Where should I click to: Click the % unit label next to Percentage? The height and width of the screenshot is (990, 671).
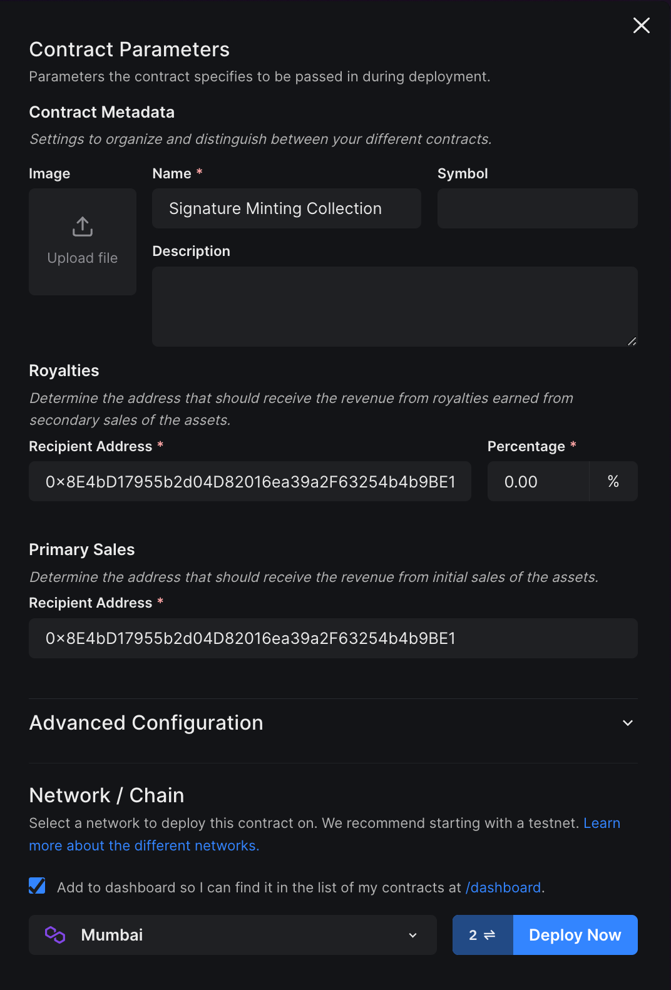613,481
